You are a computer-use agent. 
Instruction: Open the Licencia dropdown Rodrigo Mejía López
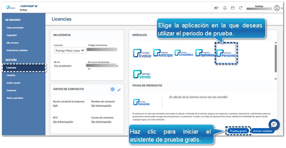[70, 51]
